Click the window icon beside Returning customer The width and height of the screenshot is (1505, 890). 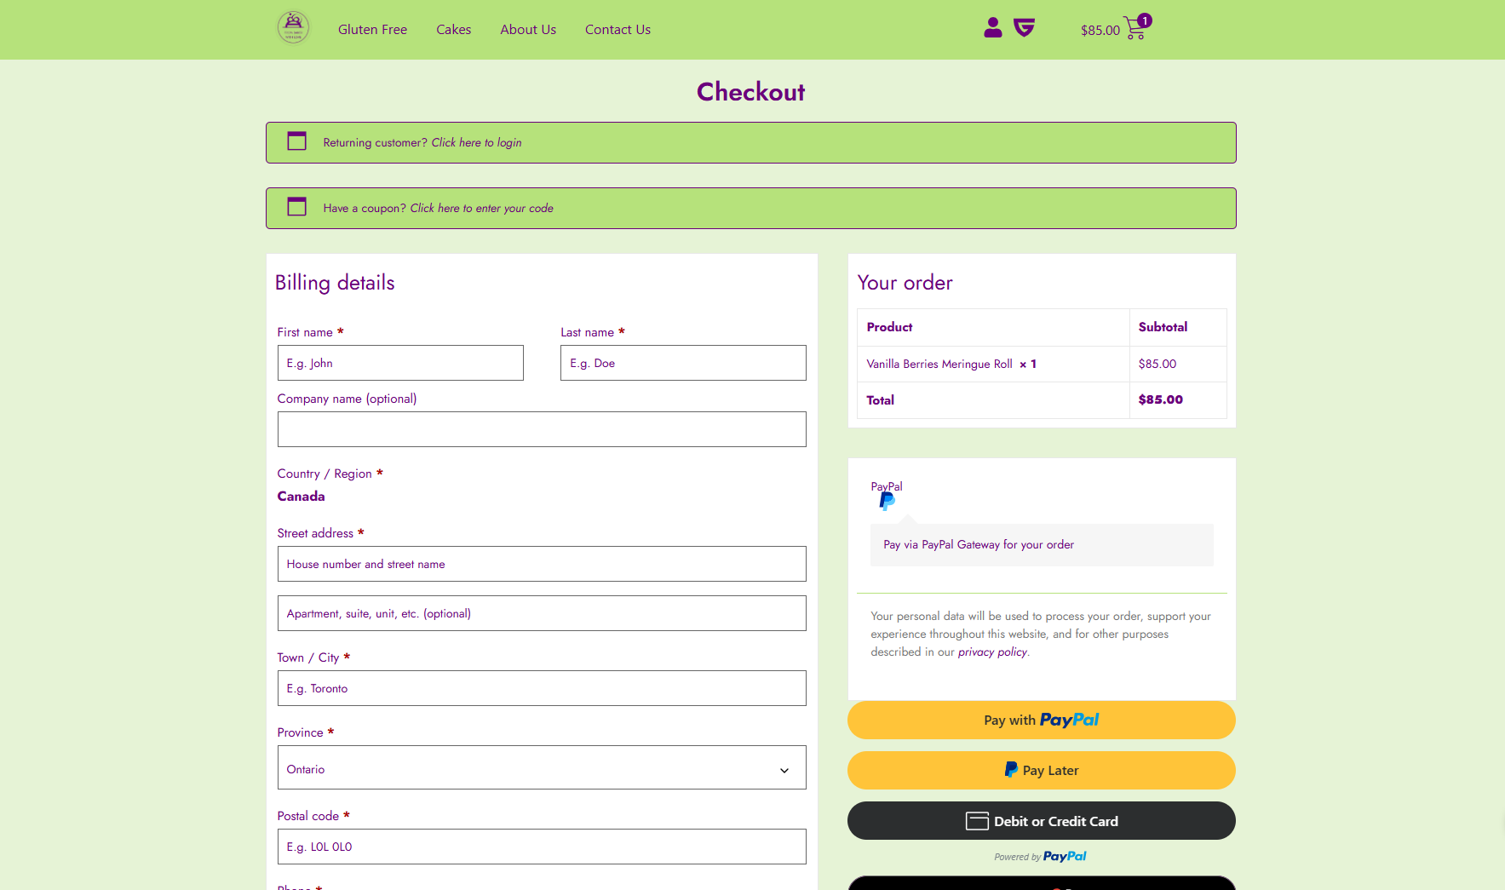click(296, 141)
